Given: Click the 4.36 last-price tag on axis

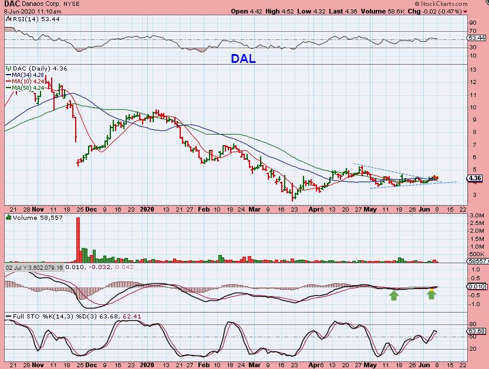Looking at the screenshot, I should pyautogui.click(x=475, y=178).
